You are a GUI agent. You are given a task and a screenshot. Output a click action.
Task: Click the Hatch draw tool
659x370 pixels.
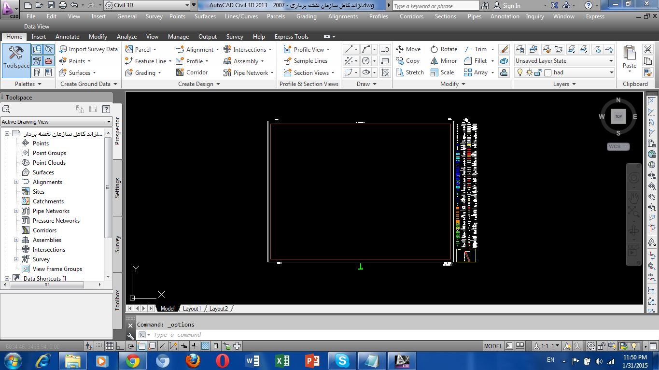click(385, 72)
